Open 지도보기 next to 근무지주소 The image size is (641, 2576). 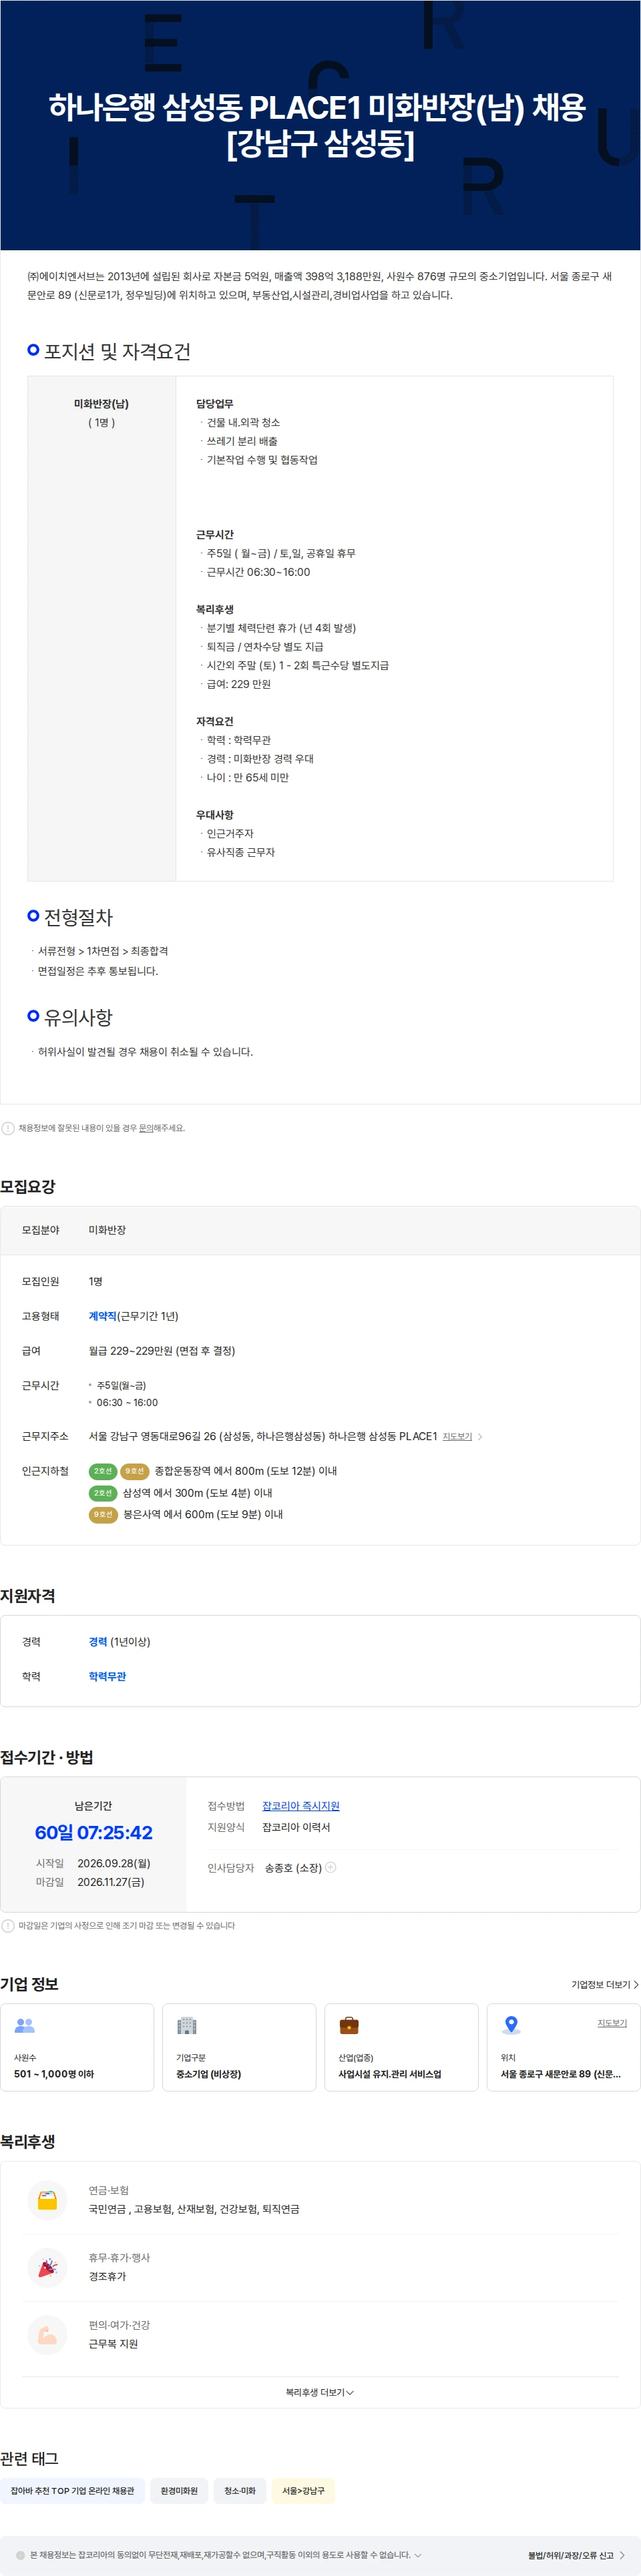(x=457, y=1436)
